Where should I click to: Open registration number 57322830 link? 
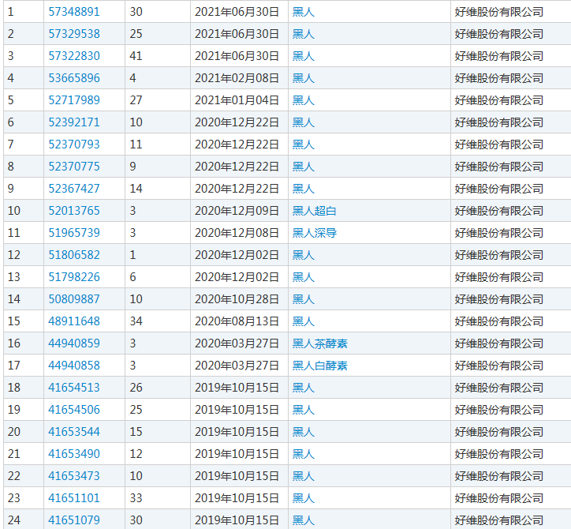point(74,56)
